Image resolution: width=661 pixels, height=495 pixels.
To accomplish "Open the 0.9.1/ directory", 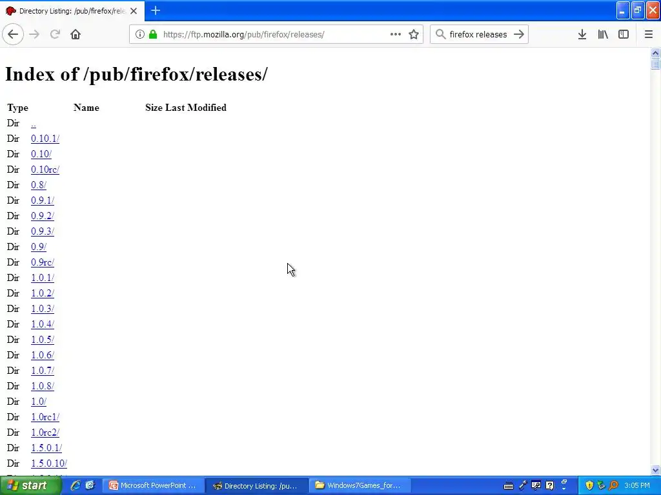I will click(x=43, y=200).
